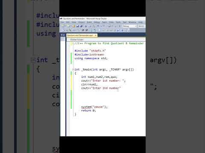
Task: Open the Team menu
Action: (x=104, y=22)
